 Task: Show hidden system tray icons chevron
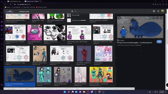pos(148,92)
